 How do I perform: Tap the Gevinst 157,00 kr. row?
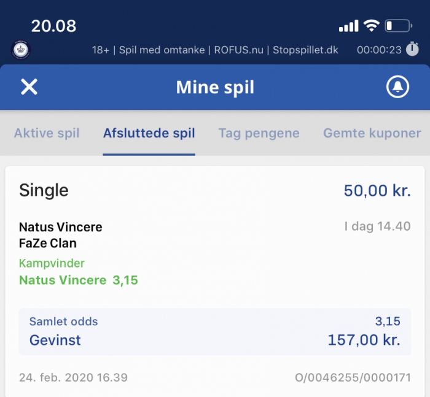[215, 340]
